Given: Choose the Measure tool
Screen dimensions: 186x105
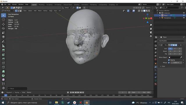Looking at the screenshot, I should point(3,46).
